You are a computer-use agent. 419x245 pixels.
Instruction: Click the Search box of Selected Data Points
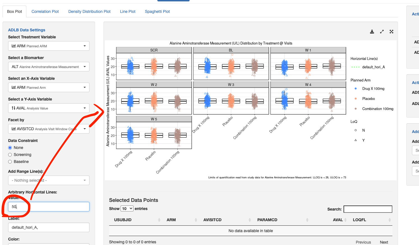click(368, 209)
